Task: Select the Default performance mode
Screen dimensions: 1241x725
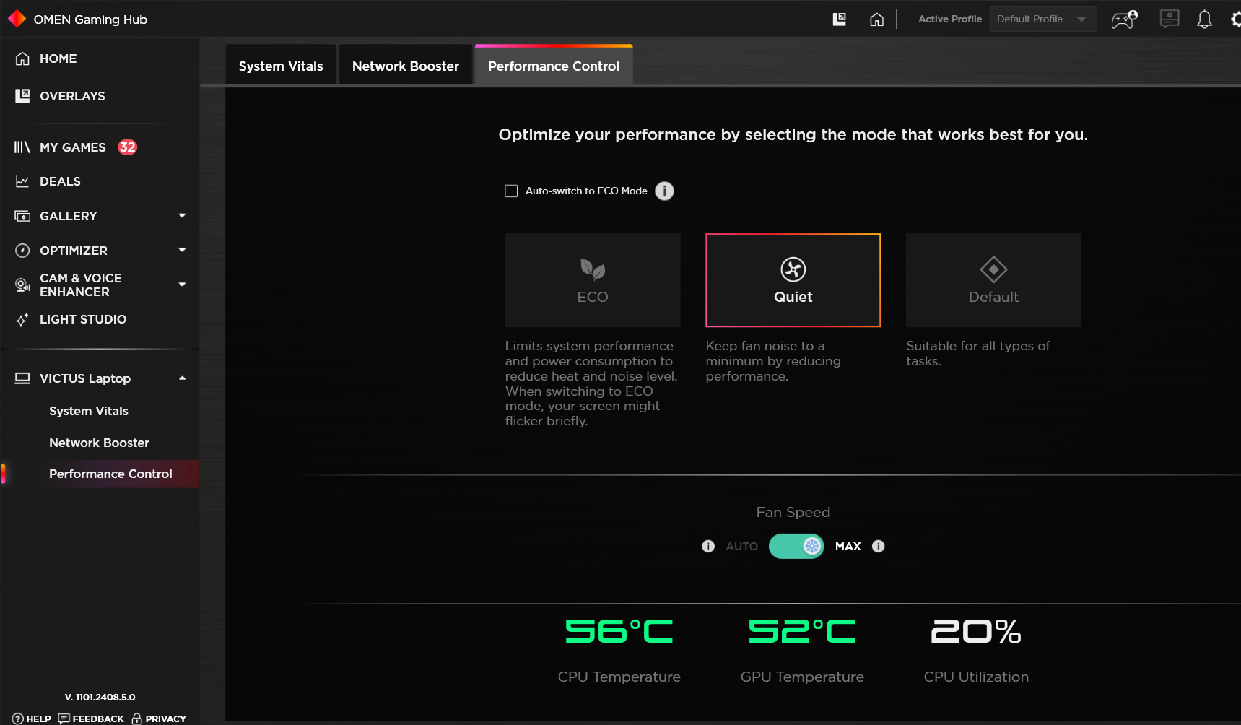Action: point(993,280)
